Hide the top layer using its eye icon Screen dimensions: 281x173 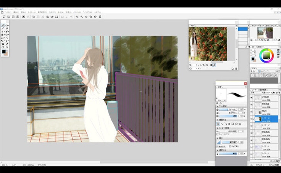point(251,98)
